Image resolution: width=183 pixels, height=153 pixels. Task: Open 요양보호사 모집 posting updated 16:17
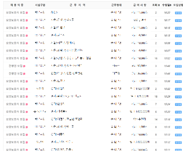pos(16,20)
